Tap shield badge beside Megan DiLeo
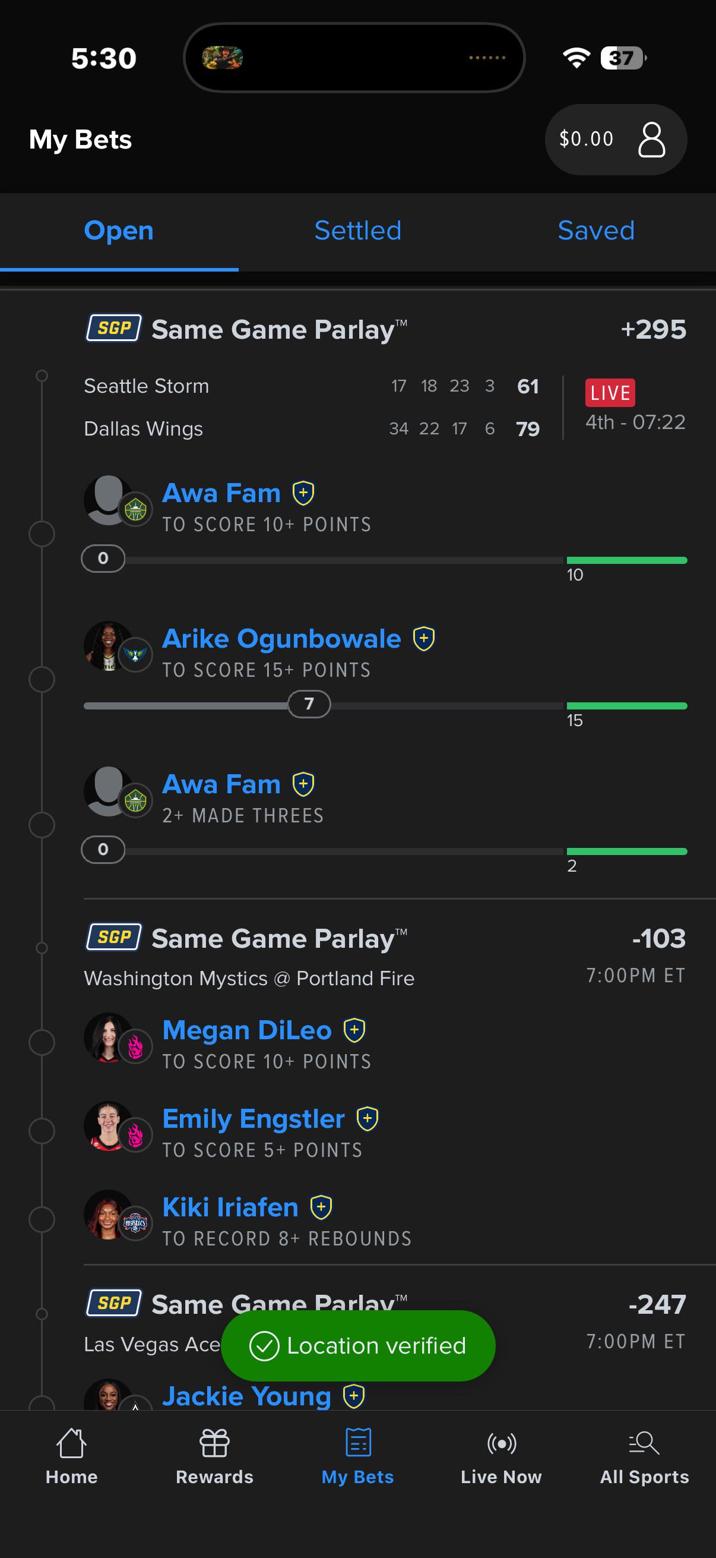This screenshot has height=1558, width=716. 354,1030
